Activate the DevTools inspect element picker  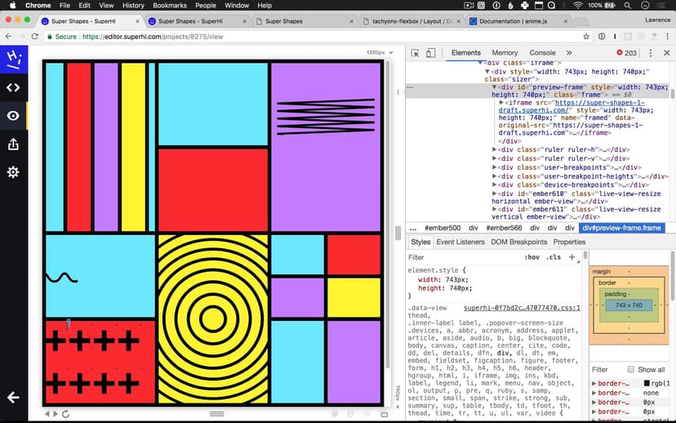click(x=416, y=53)
